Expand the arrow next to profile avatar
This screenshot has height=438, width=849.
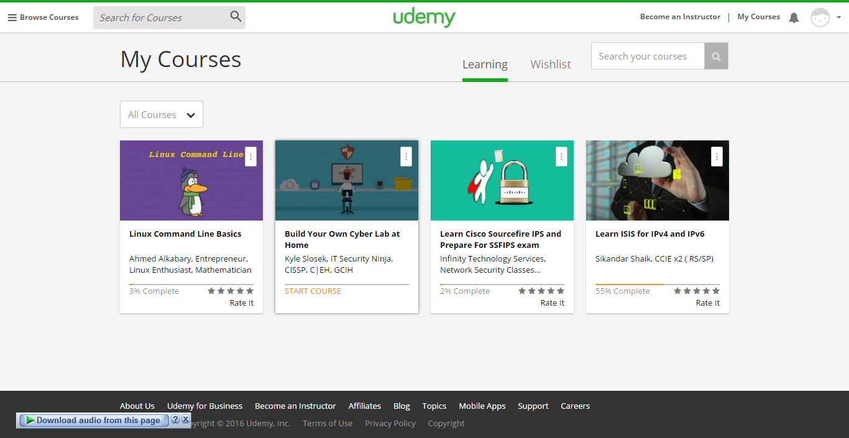coord(838,18)
